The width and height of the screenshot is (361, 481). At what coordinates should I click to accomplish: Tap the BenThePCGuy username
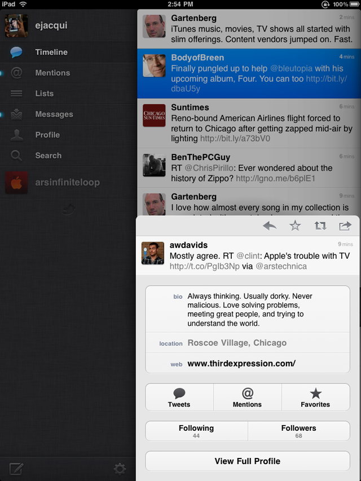point(200,157)
